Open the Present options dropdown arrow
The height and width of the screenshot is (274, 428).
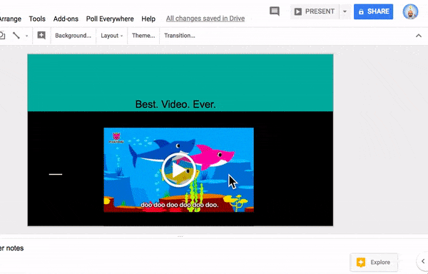click(345, 11)
